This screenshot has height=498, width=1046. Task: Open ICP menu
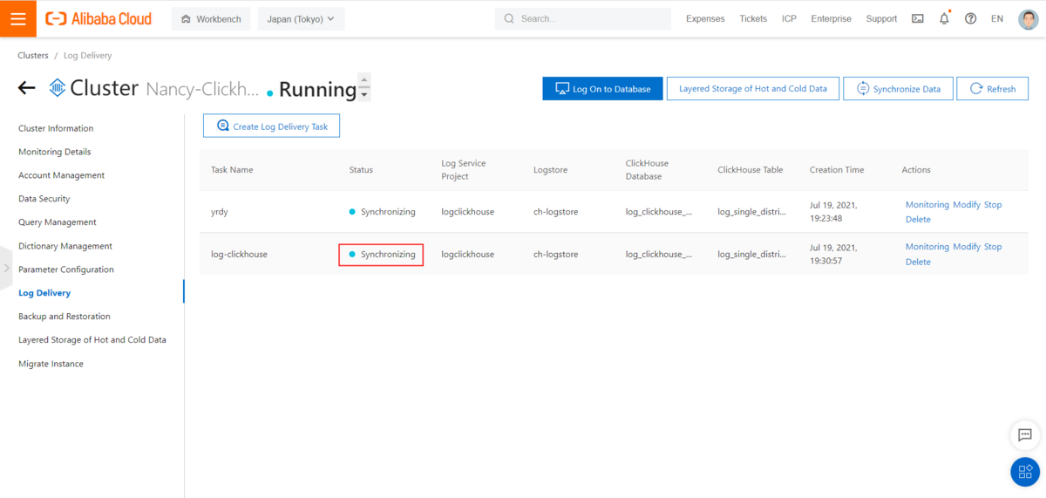coord(789,18)
